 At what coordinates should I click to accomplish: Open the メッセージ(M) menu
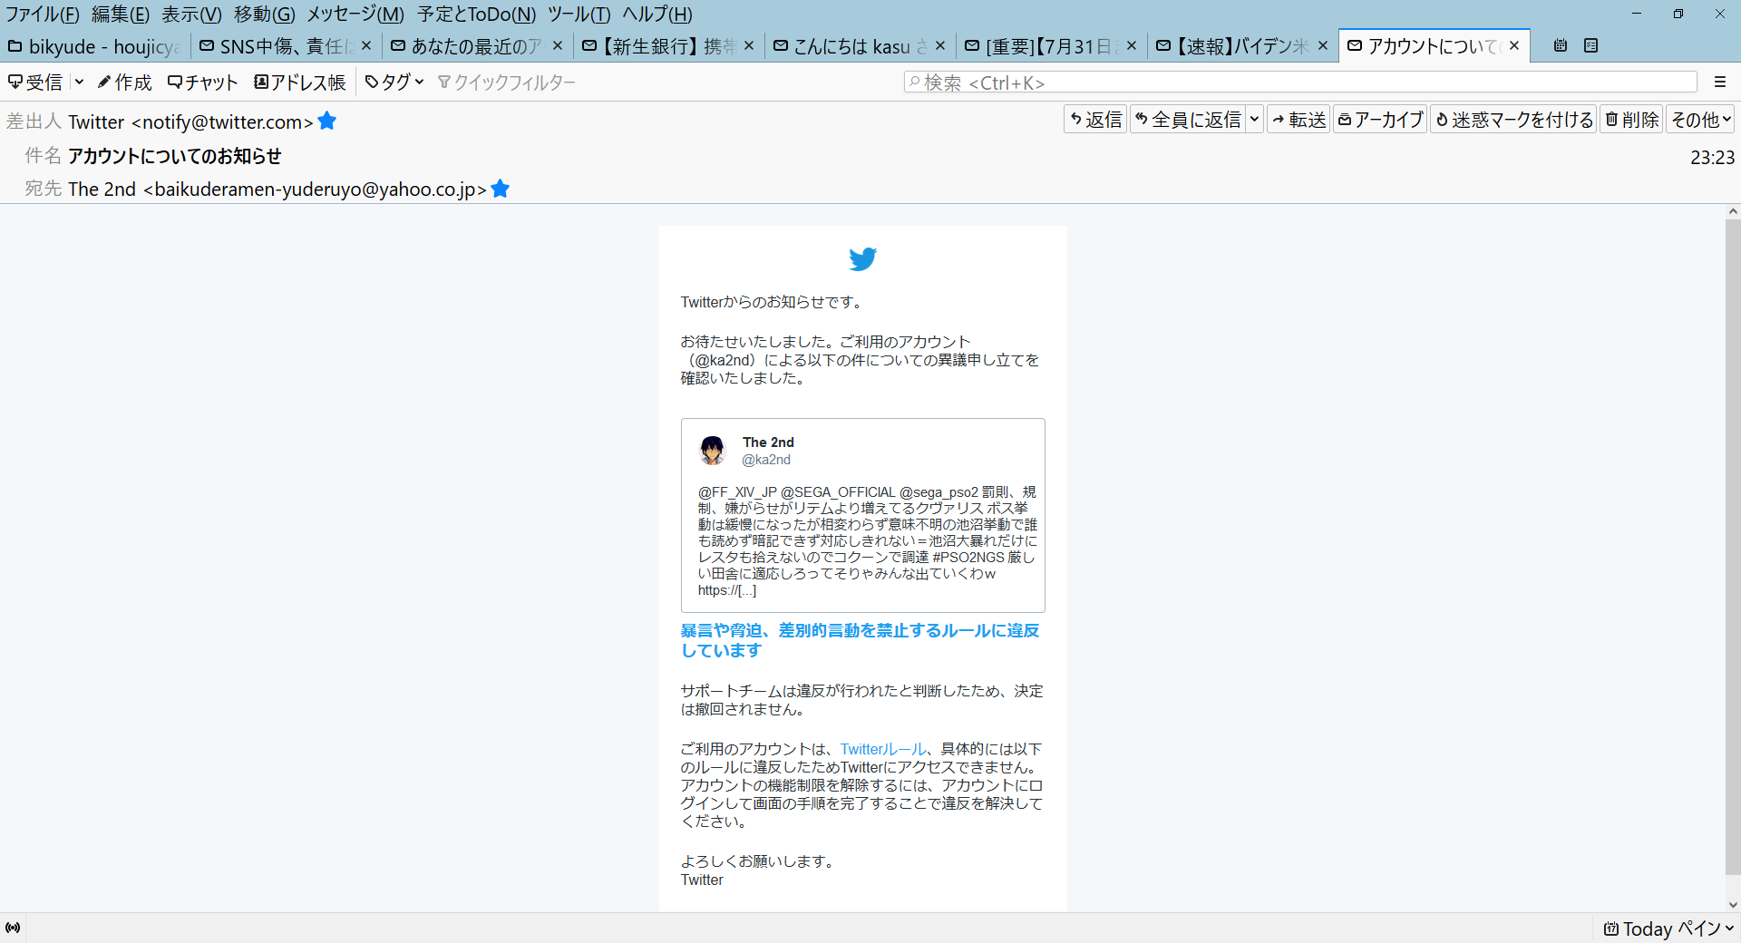(x=355, y=15)
